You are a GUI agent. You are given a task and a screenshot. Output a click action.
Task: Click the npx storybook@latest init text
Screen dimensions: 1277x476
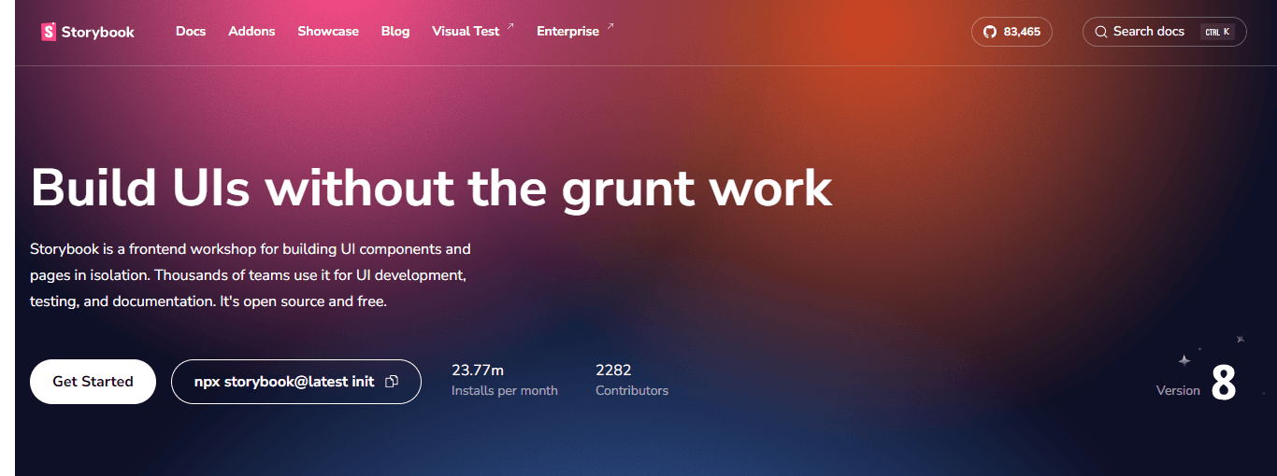coord(284,382)
